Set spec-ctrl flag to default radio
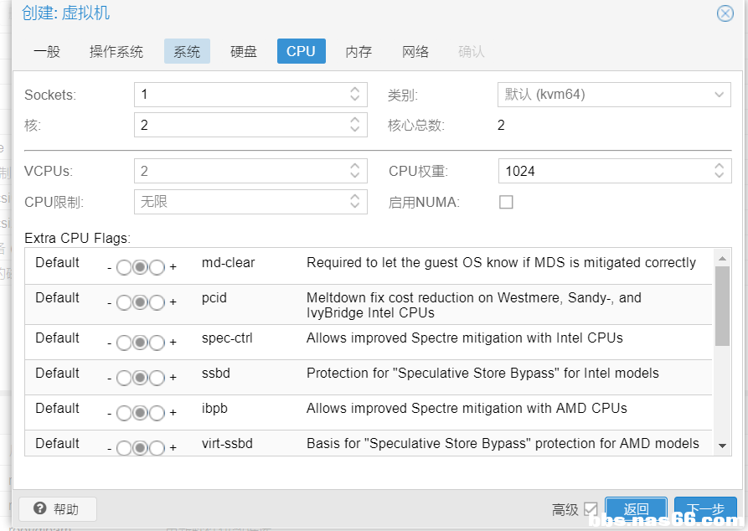 click(141, 343)
